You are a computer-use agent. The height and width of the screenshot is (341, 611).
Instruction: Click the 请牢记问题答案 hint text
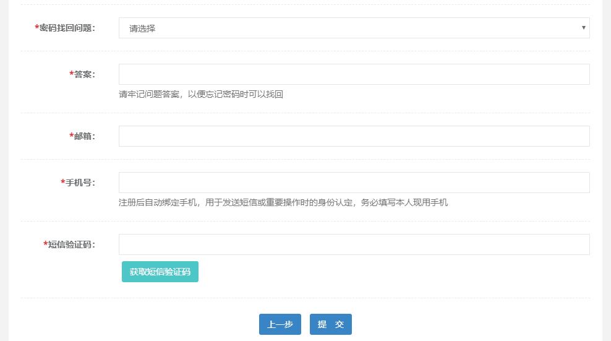(200, 95)
